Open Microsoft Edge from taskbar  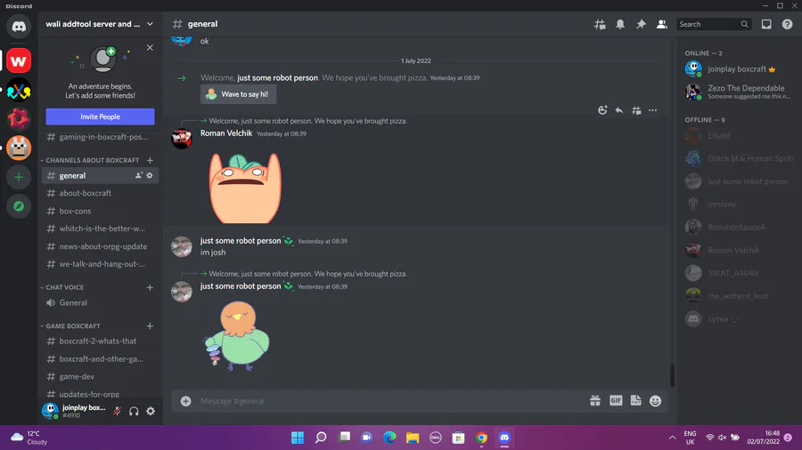click(x=389, y=438)
